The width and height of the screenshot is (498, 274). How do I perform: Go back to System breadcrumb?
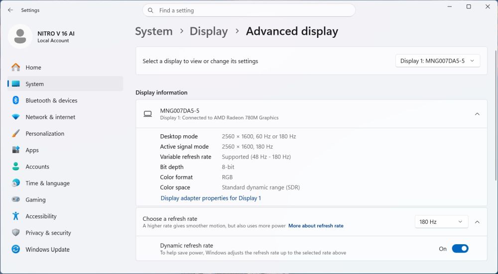(x=154, y=31)
